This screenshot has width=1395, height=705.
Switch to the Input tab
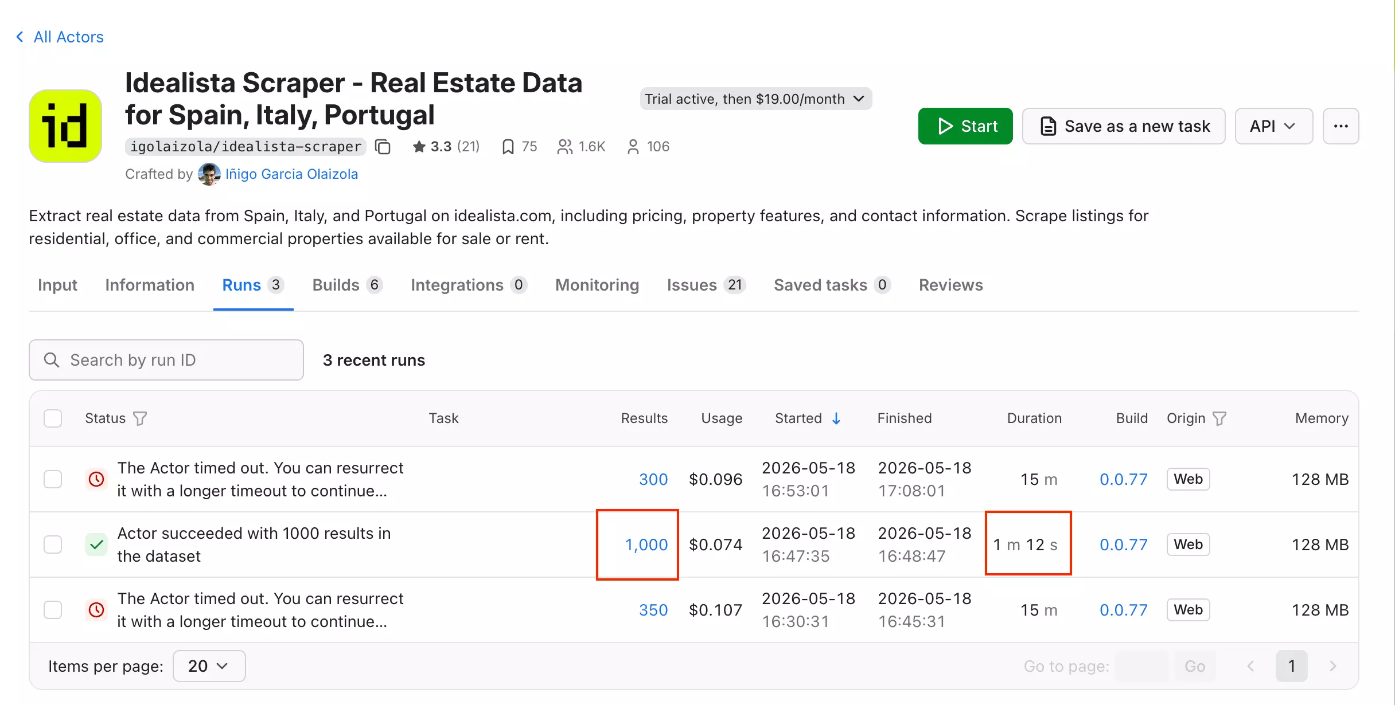click(57, 285)
